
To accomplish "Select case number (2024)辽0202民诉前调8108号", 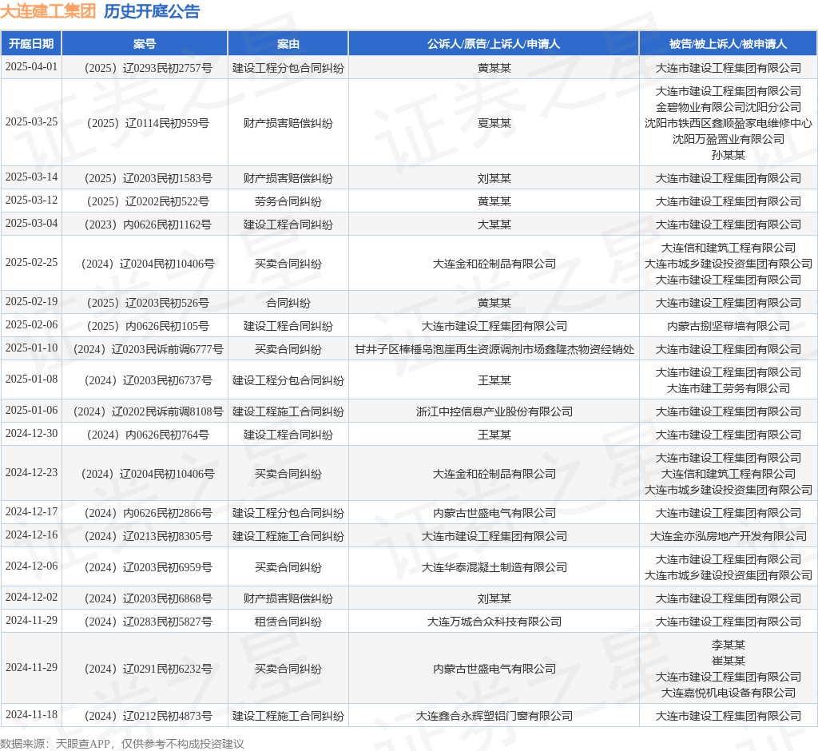I will click(x=148, y=411).
